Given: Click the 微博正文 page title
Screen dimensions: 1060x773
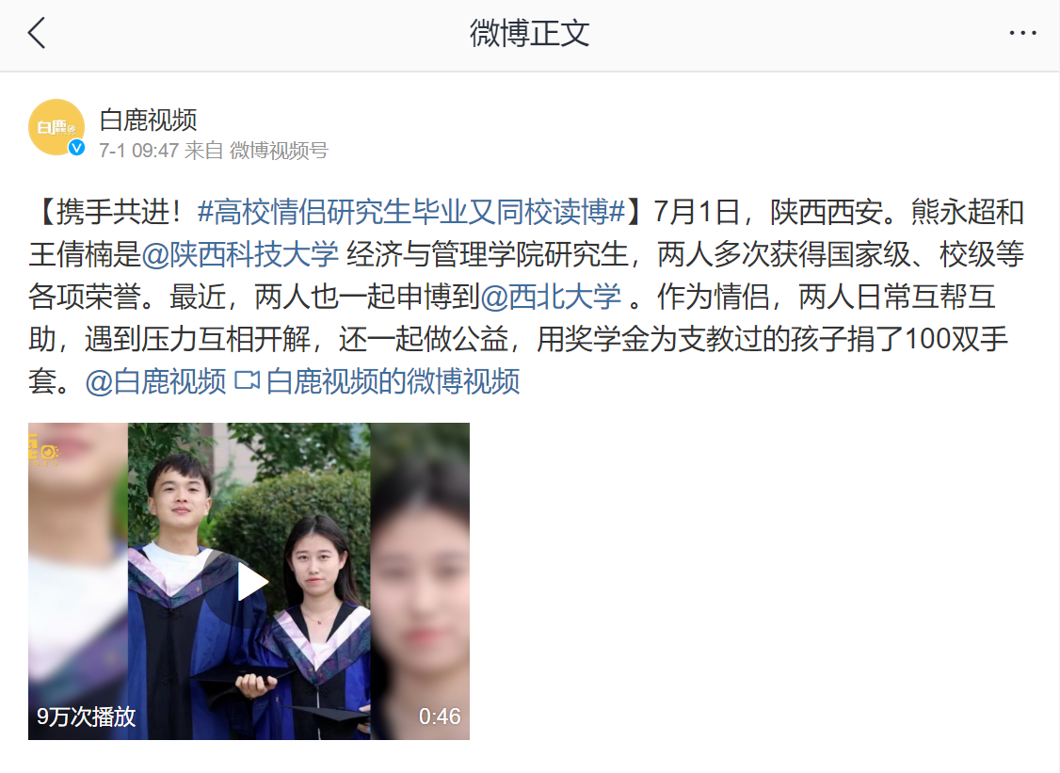Looking at the screenshot, I should click(529, 33).
